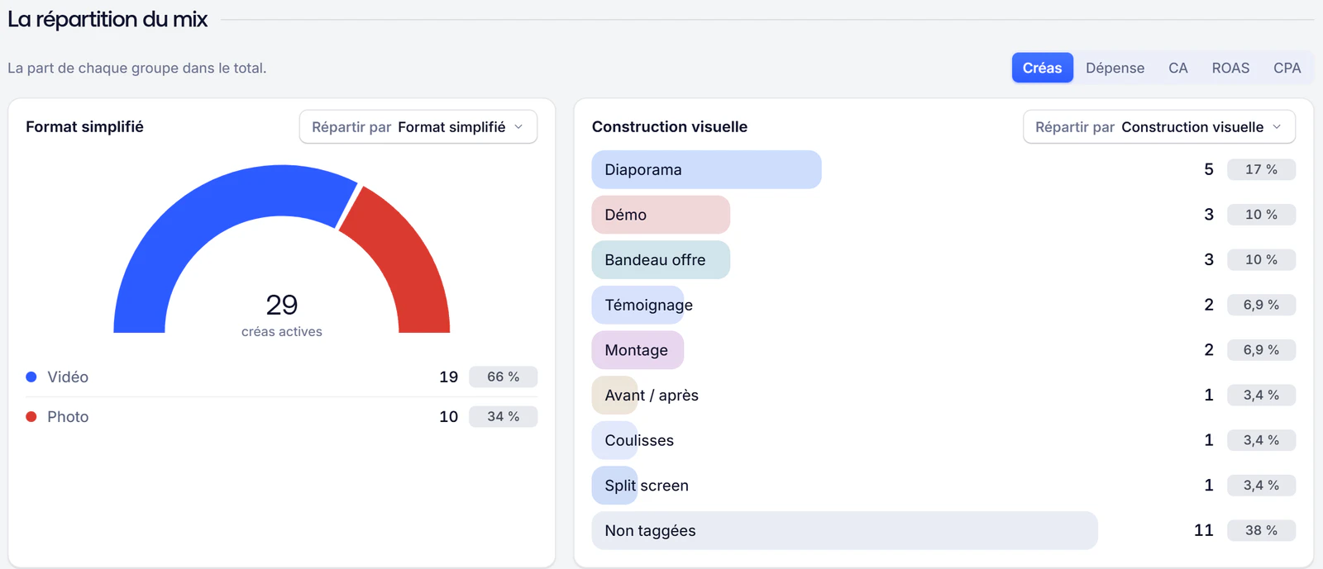Click the 3,4 % badge for Coulisses

(x=1261, y=440)
